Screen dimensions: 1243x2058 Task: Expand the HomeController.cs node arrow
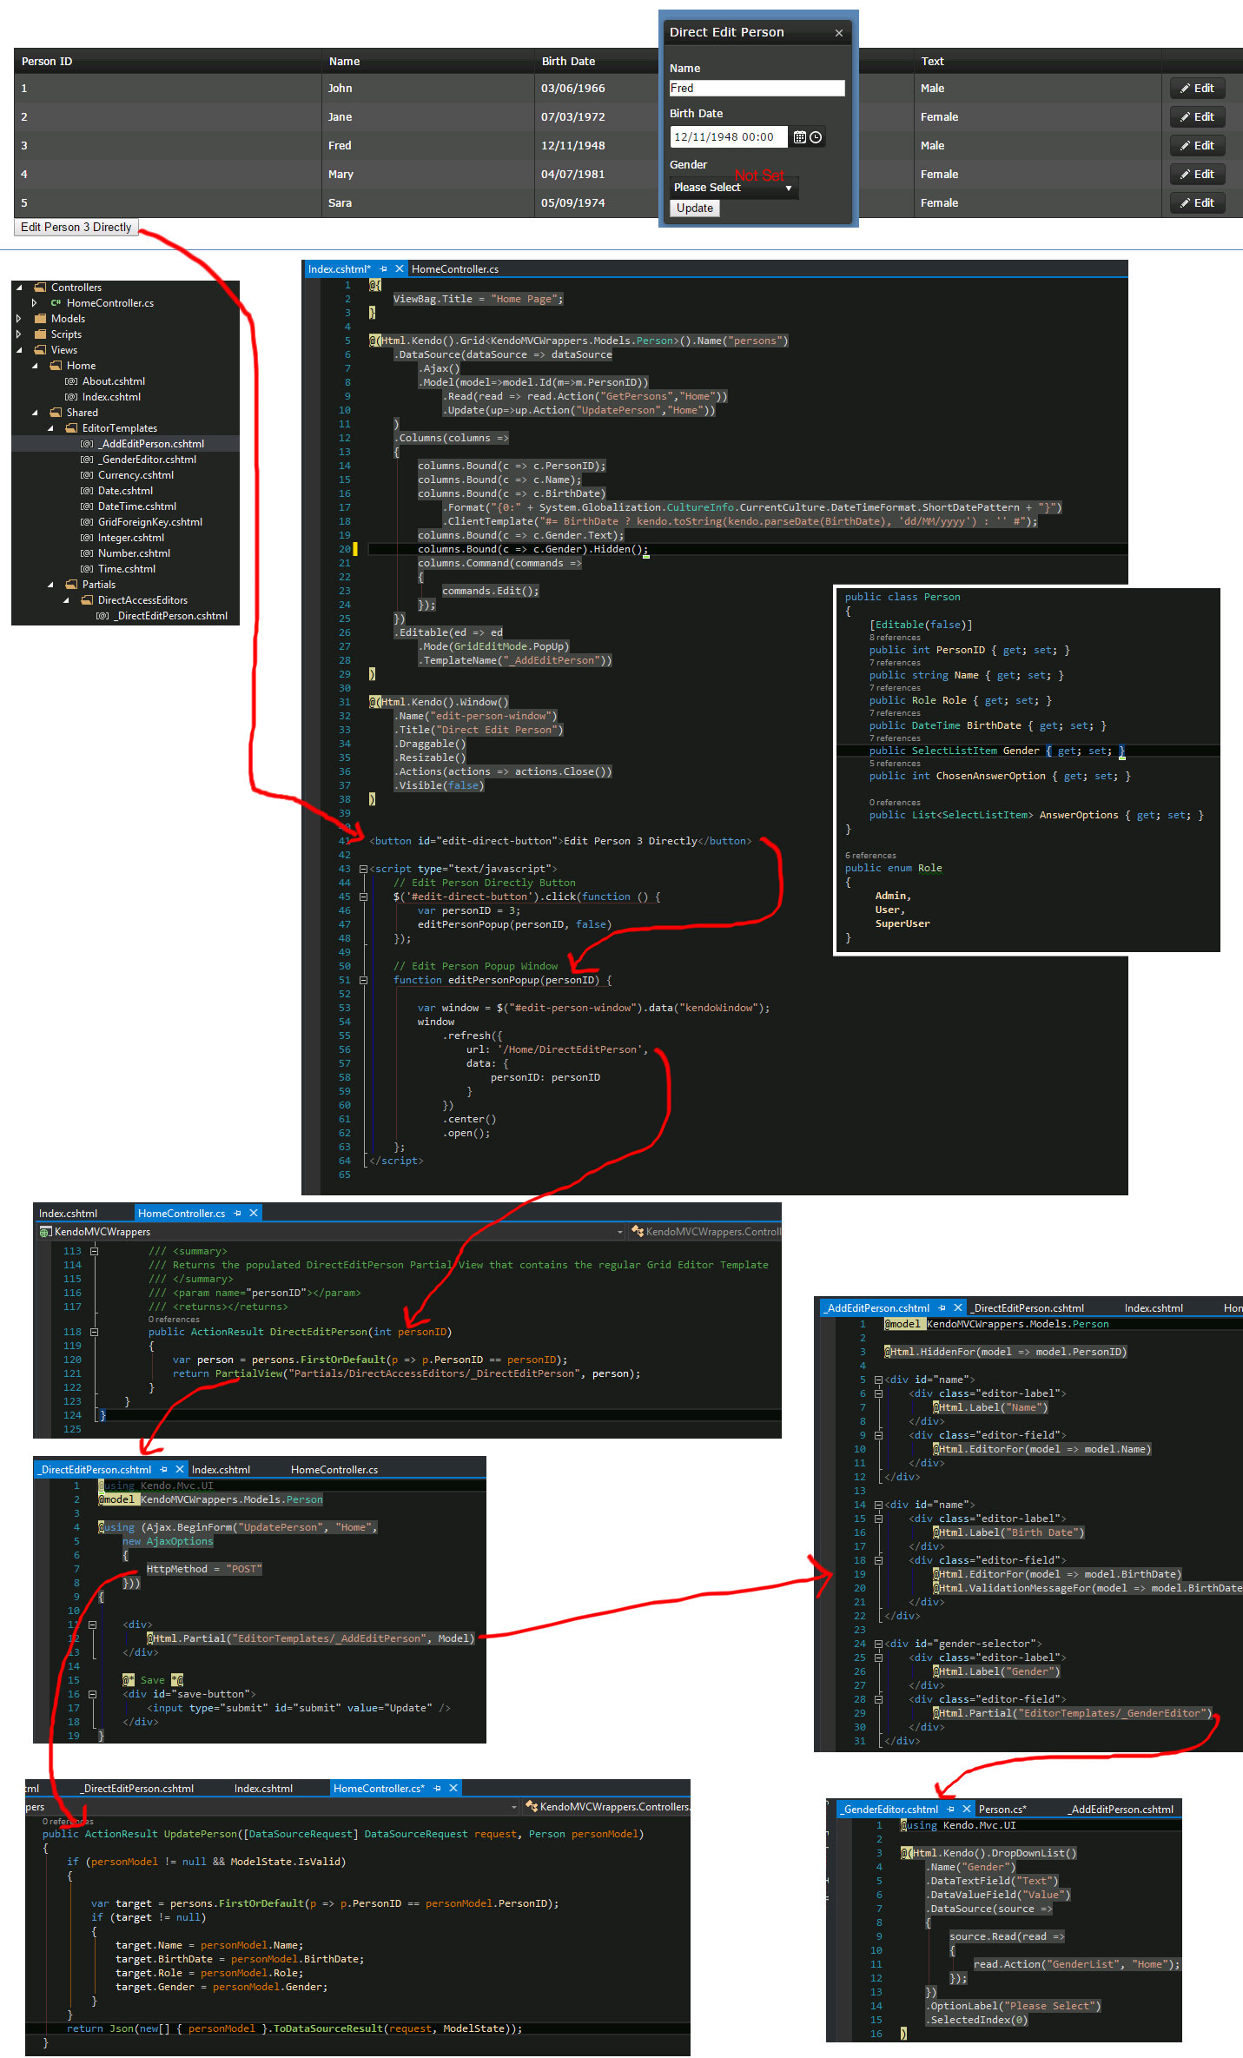pos(35,303)
